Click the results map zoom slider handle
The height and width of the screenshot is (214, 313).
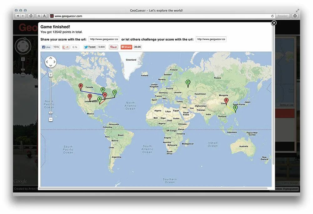51,113
